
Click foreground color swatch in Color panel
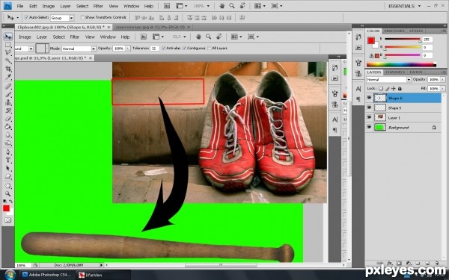pyautogui.click(x=371, y=40)
